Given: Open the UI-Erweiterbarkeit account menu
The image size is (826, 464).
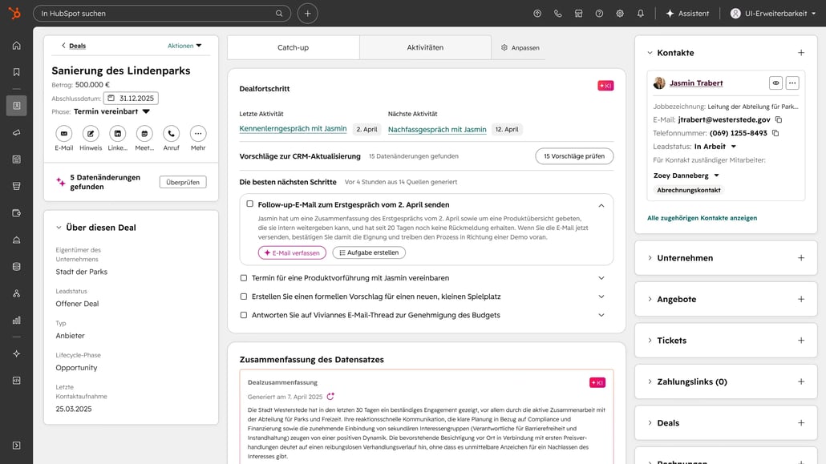Looking at the screenshot, I should click(773, 14).
